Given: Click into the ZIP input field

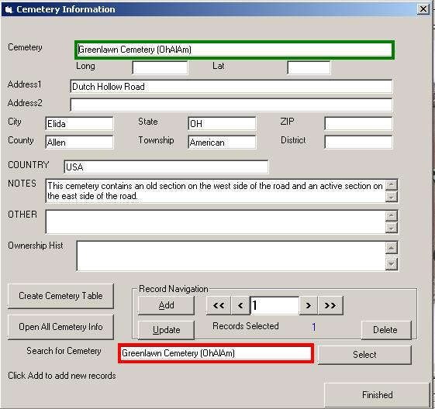Looking at the screenshot, I should (358, 124).
